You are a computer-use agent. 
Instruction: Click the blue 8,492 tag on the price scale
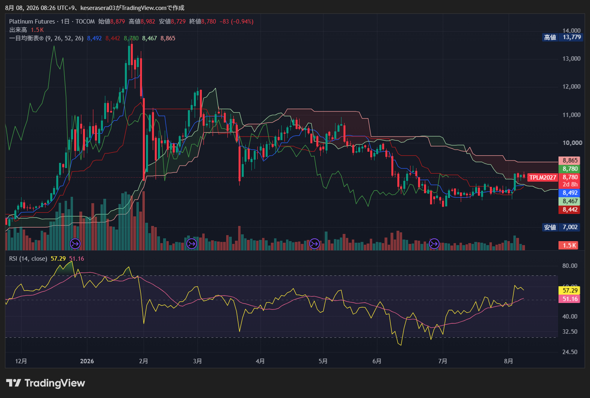click(570, 193)
